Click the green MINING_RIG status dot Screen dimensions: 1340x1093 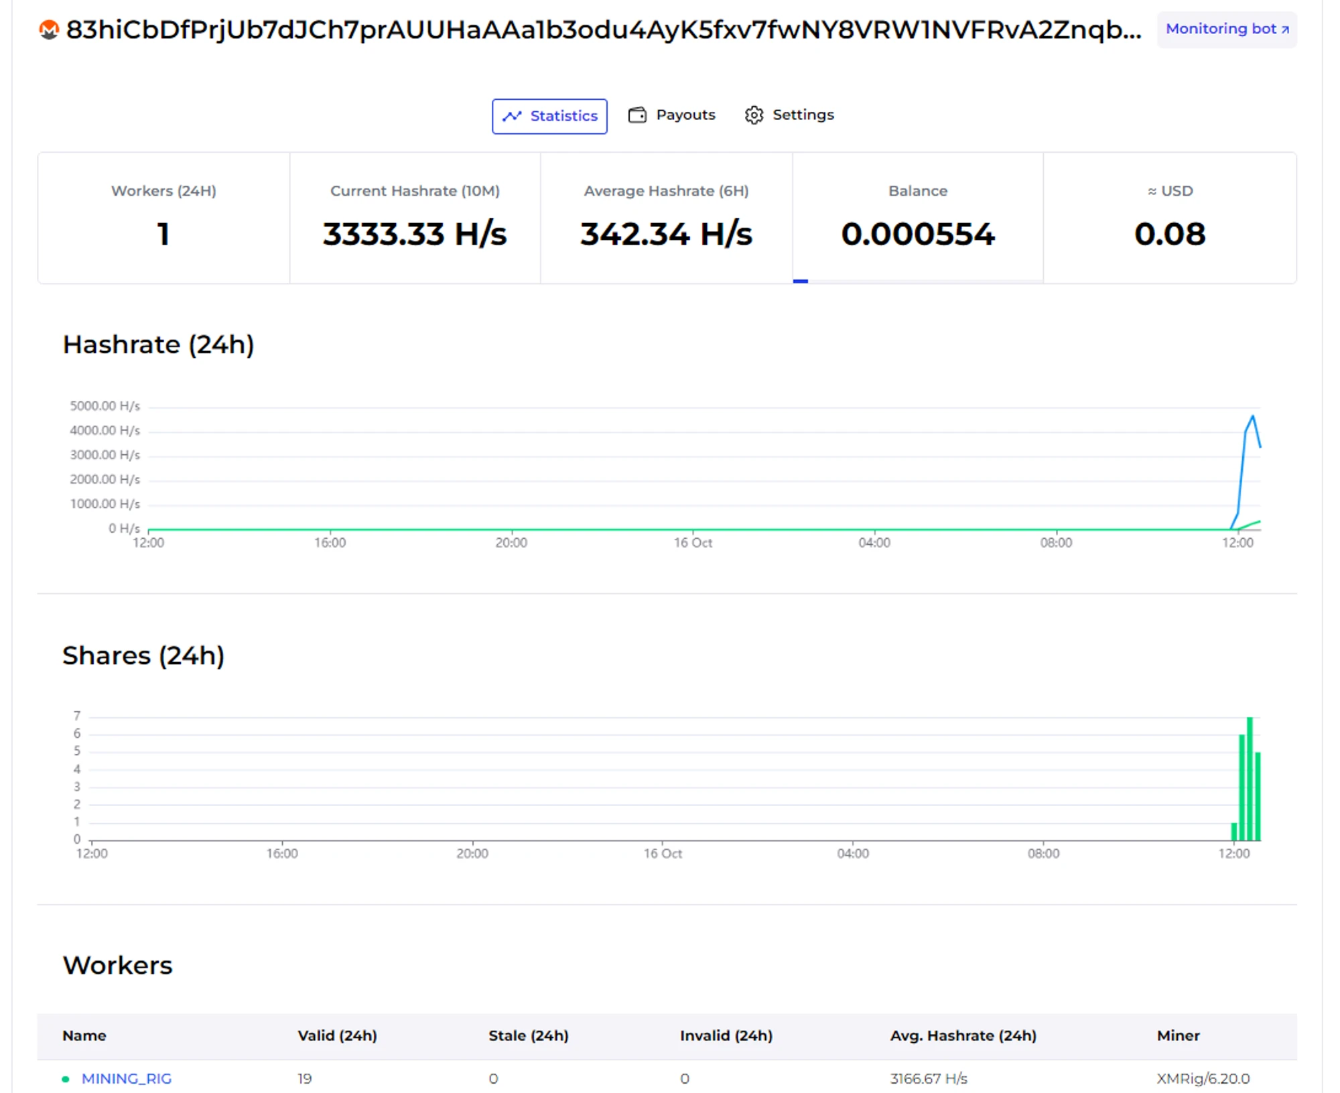(66, 1079)
